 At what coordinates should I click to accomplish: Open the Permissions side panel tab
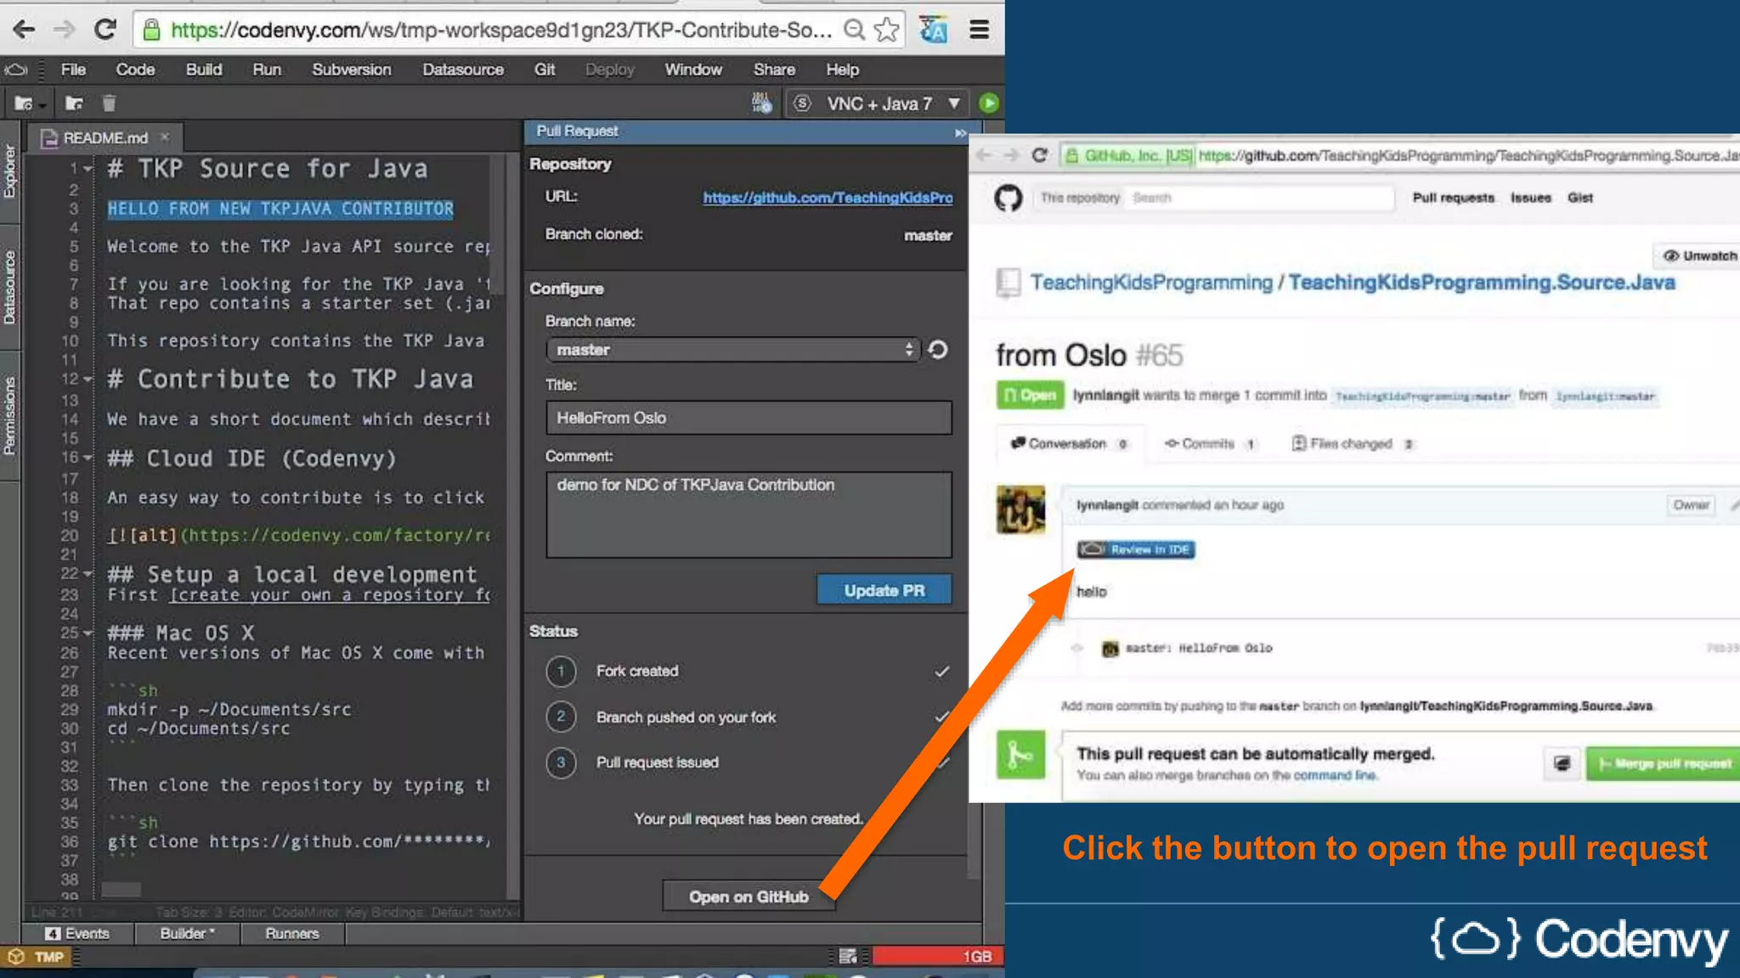click(9, 416)
